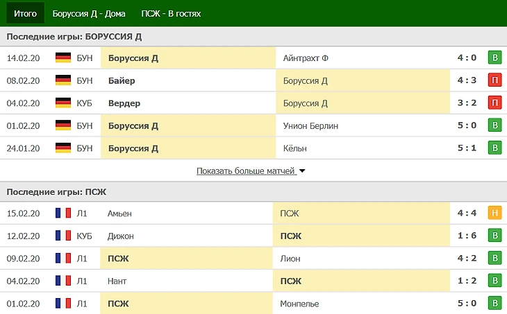The height and width of the screenshot is (314, 507).
Task: Click green win badge for Eintracht match
Action: (494, 58)
